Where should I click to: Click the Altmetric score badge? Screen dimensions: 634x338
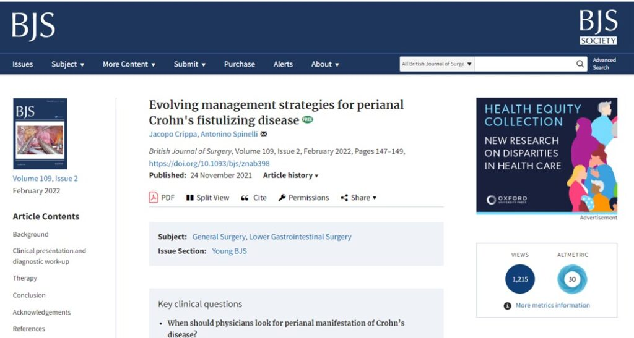coord(571,279)
